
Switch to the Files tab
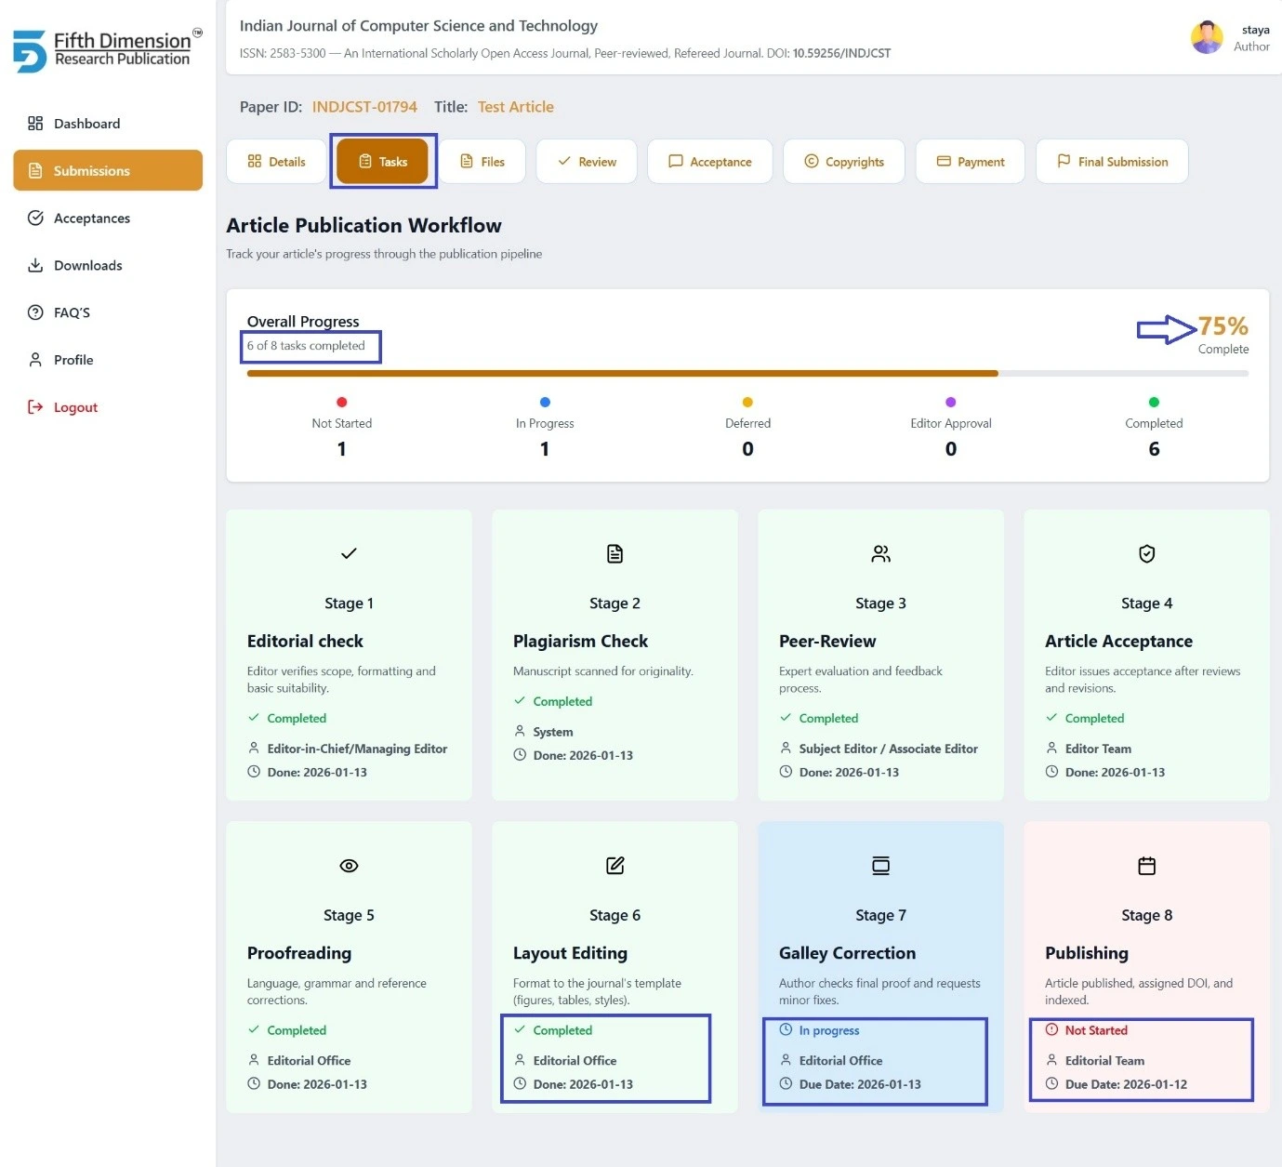coord(482,161)
